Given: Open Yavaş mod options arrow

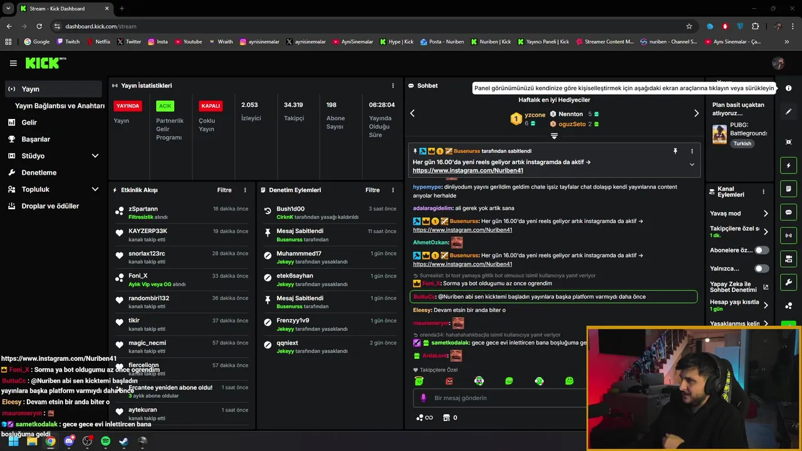Looking at the screenshot, I should (x=766, y=214).
